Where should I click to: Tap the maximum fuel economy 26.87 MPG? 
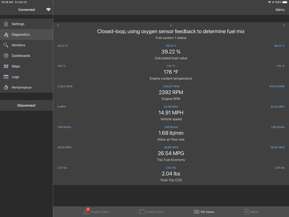click(x=277, y=147)
